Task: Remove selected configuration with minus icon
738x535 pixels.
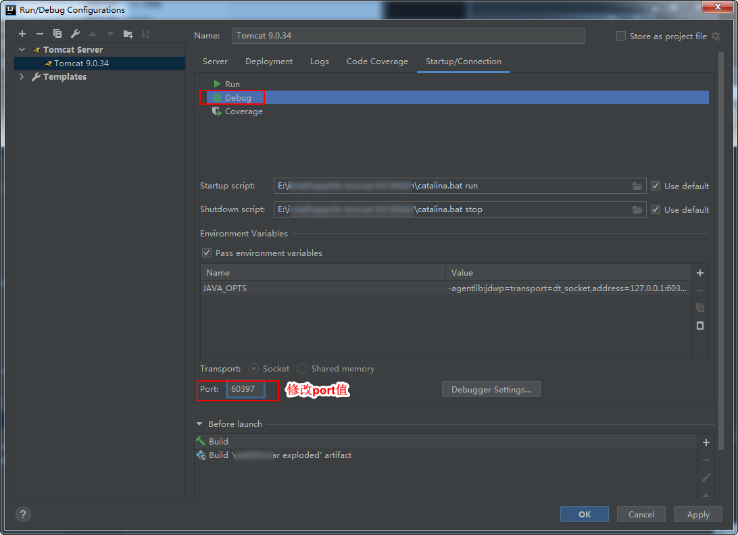Action: click(x=39, y=34)
